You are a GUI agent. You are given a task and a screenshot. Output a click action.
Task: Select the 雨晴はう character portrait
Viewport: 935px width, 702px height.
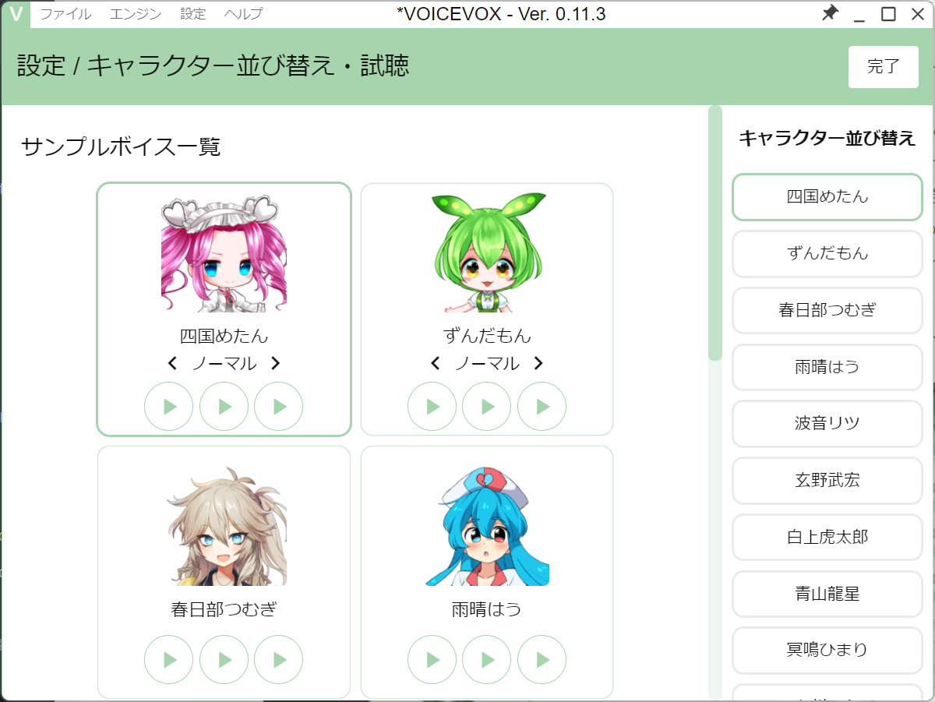(x=487, y=527)
